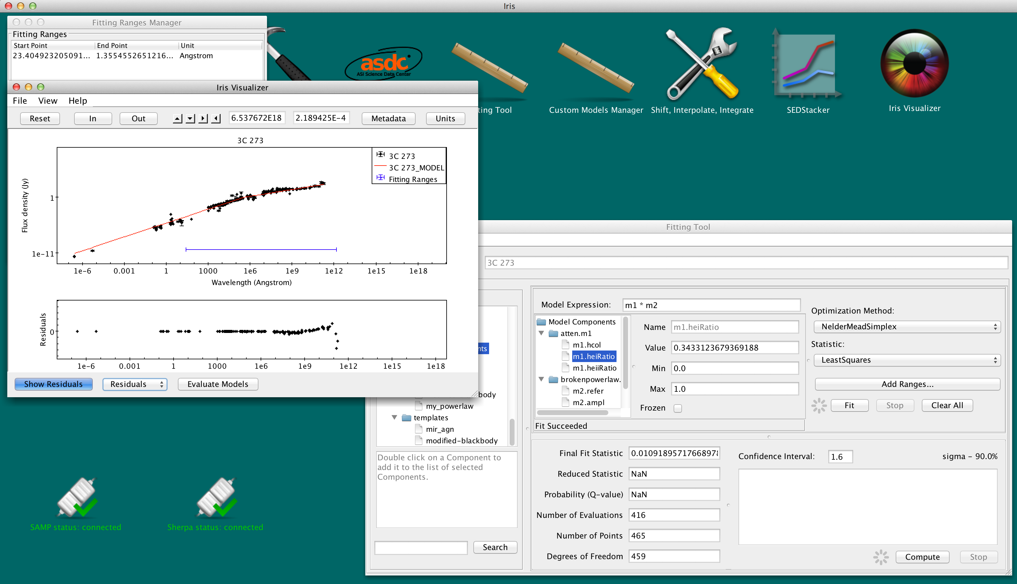Select the m2.refer parameter

pos(588,391)
